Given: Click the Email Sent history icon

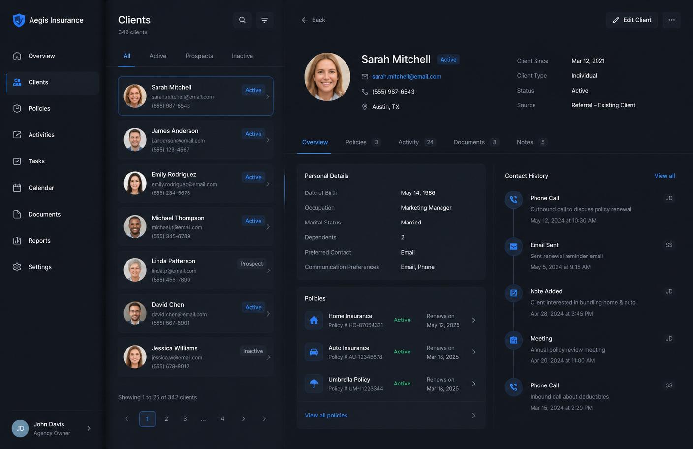Looking at the screenshot, I should click(513, 246).
